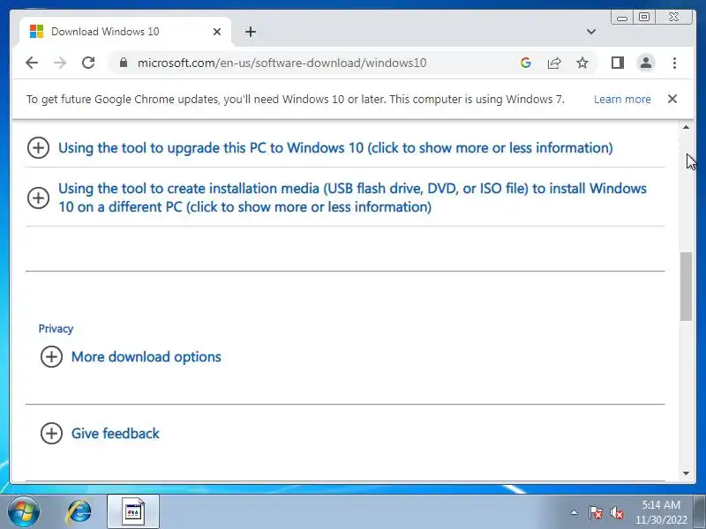
Task: Click the forward navigation arrow
Action: click(x=60, y=63)
